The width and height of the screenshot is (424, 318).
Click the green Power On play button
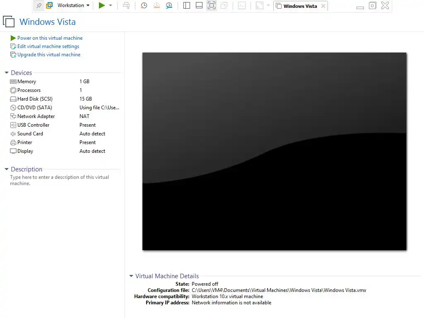[x=102, y=5]
